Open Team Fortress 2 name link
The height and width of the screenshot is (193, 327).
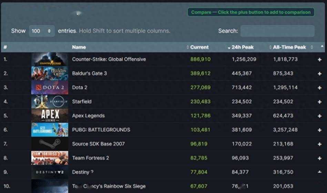[x=90, y=158]
